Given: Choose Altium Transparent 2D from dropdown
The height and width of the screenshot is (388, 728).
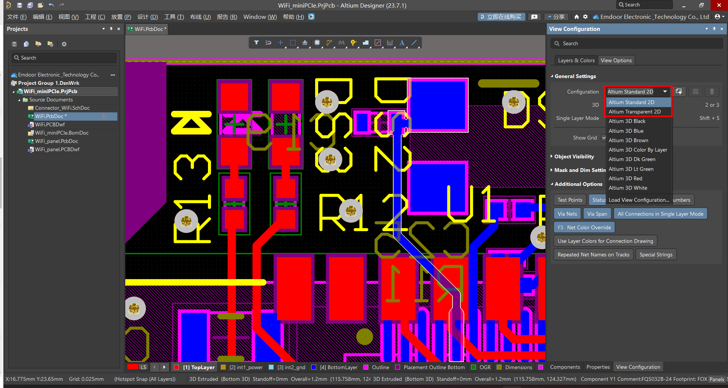Looking at the screenshot, I should click(634, 112).
